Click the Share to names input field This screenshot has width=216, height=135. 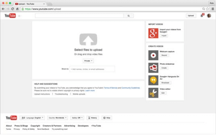click(x=92, y=69)
